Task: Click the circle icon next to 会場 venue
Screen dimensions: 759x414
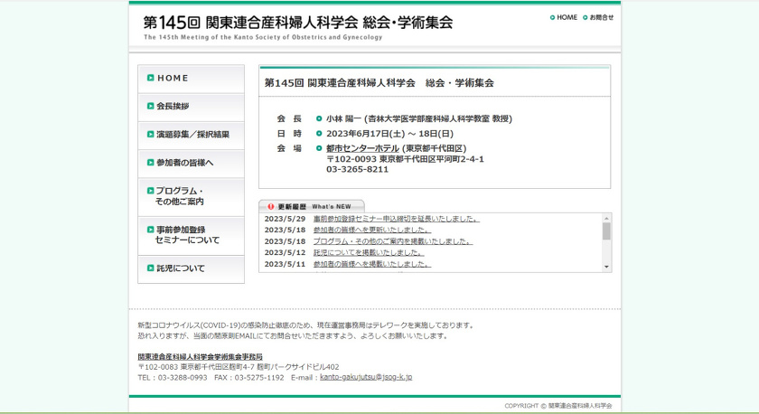Action: 319,148
